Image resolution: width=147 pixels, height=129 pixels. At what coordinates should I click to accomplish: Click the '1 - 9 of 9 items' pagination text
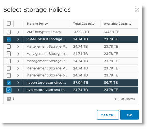point(125,99)
